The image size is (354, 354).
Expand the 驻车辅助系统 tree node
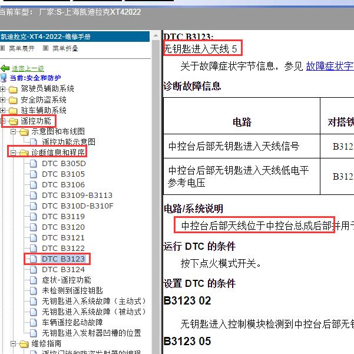pyautogui.click(x=3, y=110)
